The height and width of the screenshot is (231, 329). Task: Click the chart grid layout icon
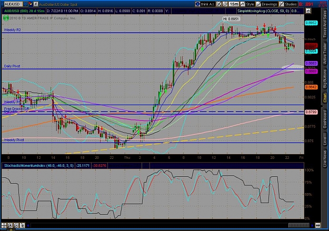[x=4, y=226]
